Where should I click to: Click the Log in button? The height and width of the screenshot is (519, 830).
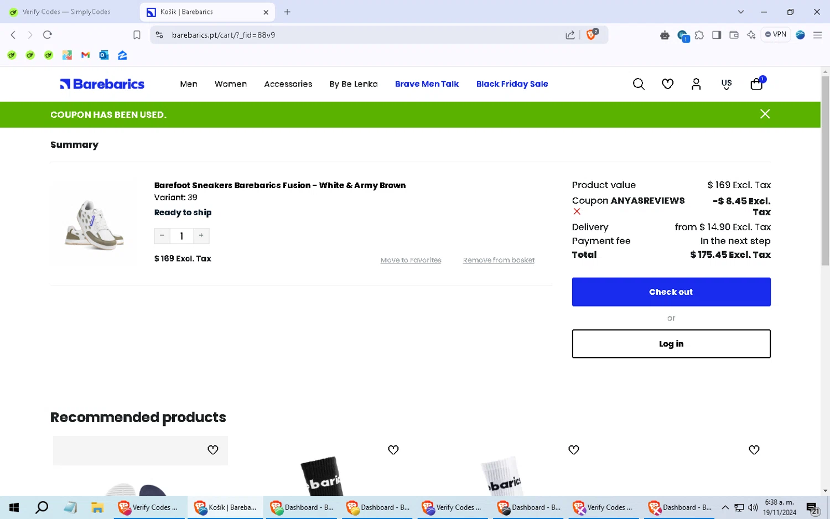pos(671,344)
